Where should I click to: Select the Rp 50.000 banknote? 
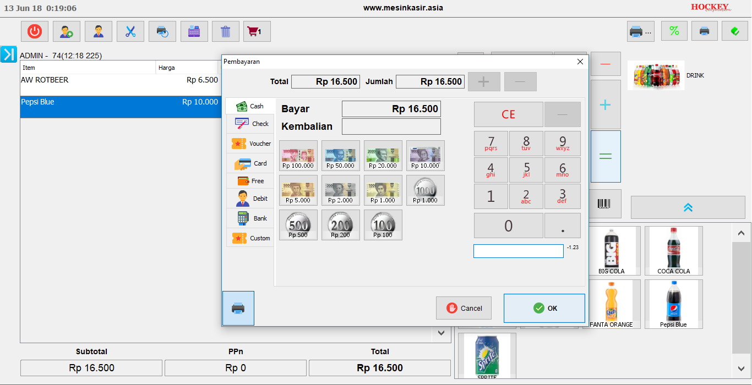coord(341,156)
